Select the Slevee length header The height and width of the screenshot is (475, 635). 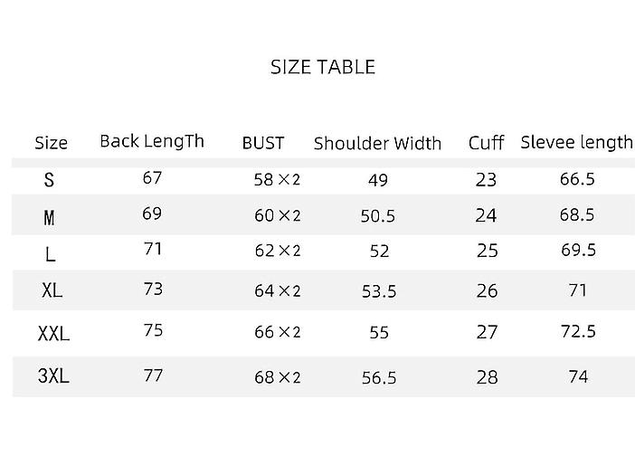[x=576, y=142]
